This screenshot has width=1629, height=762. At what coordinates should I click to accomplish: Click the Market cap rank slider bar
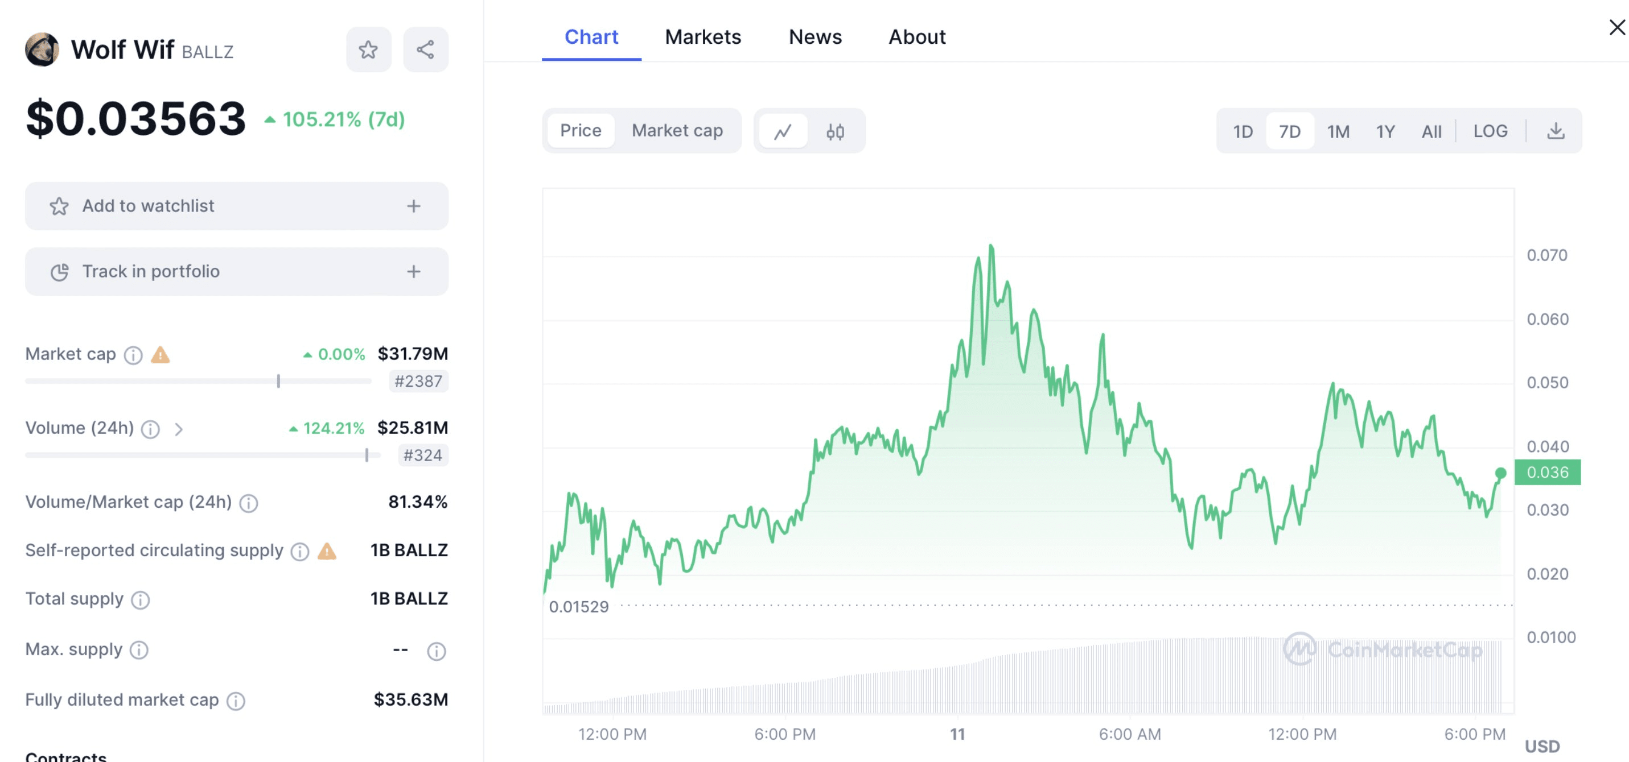(198, 381)
